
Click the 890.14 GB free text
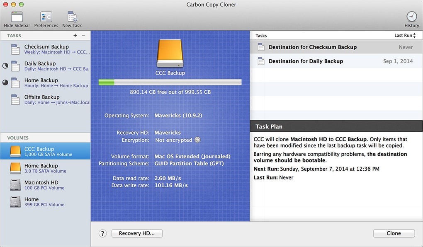[x=170, y=92]
